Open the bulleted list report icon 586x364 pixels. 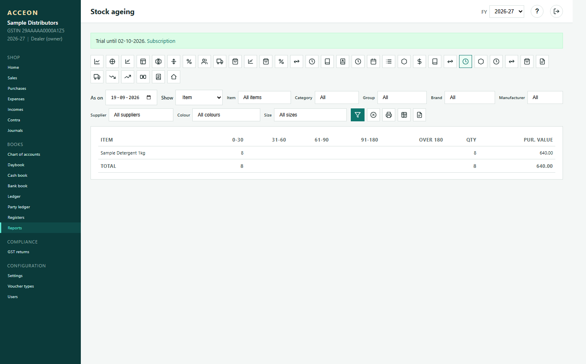(x=389, y=61)
